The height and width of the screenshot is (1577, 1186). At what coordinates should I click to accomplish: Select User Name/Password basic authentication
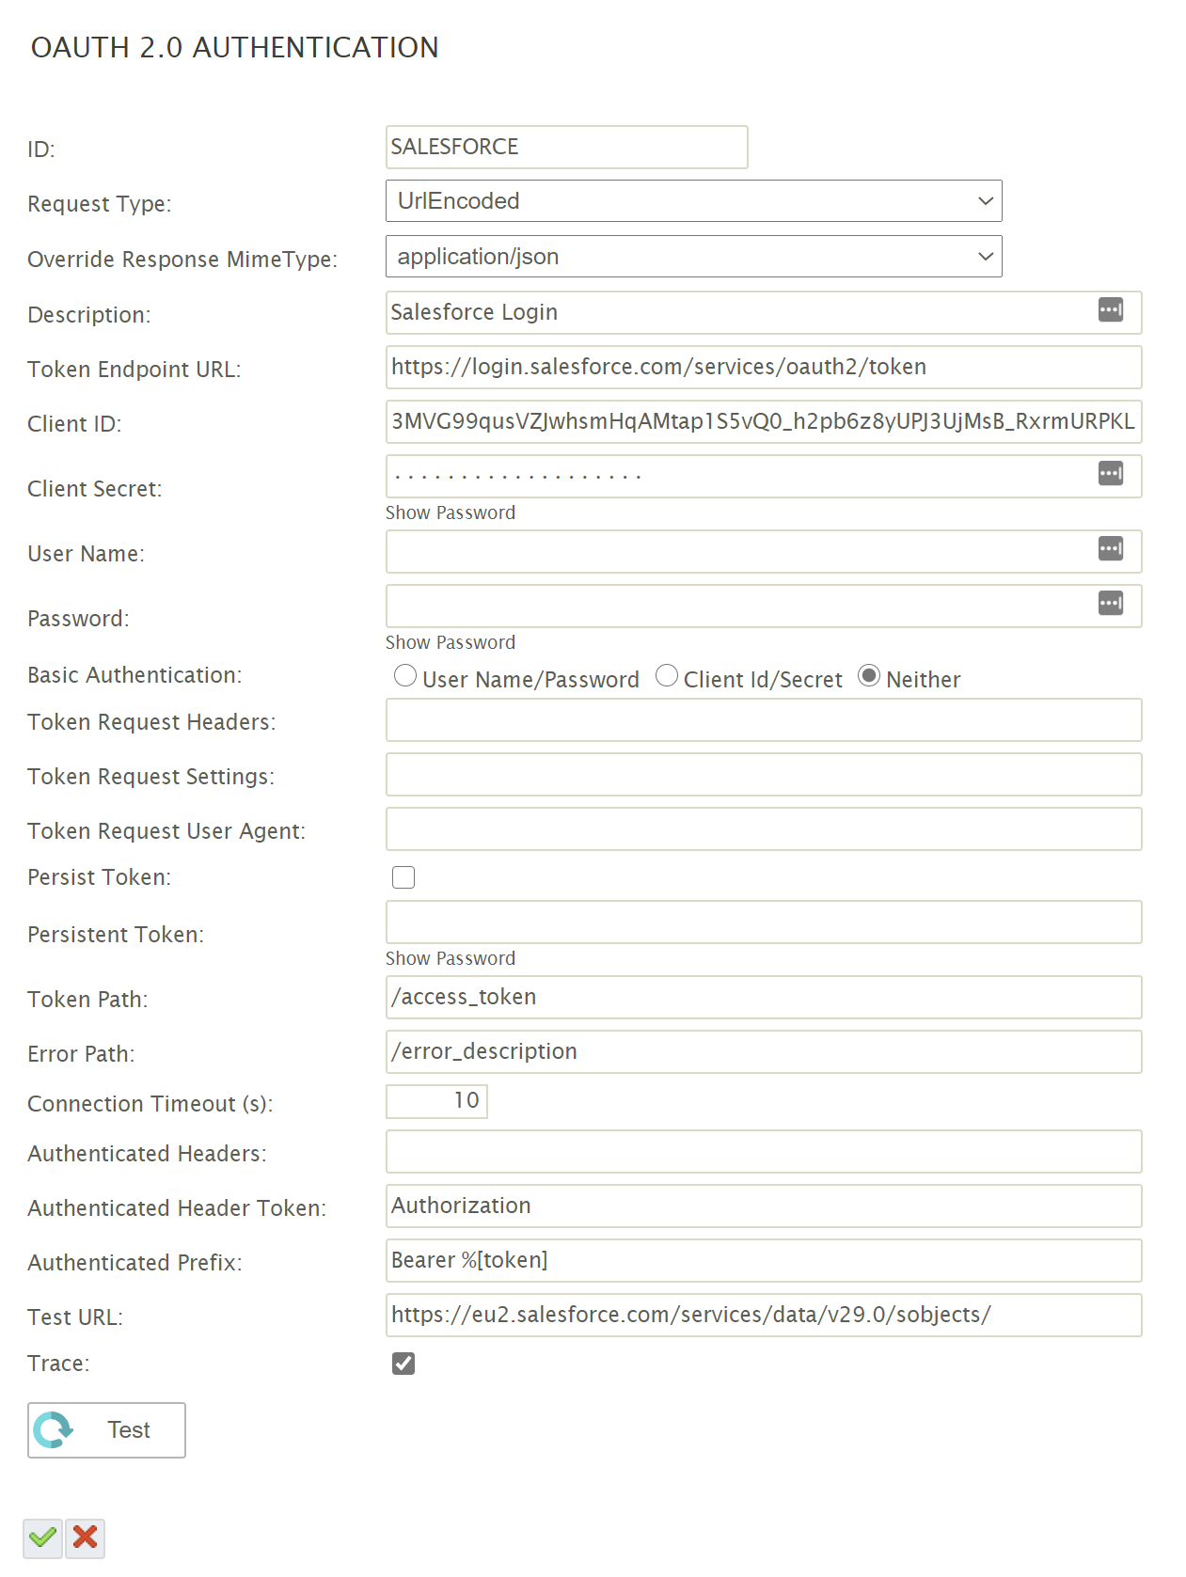(x=405, y=676)
